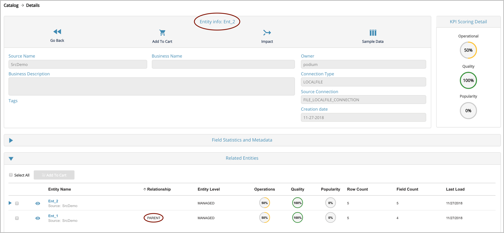Open the Sample Data columns icon

[373, 32]
